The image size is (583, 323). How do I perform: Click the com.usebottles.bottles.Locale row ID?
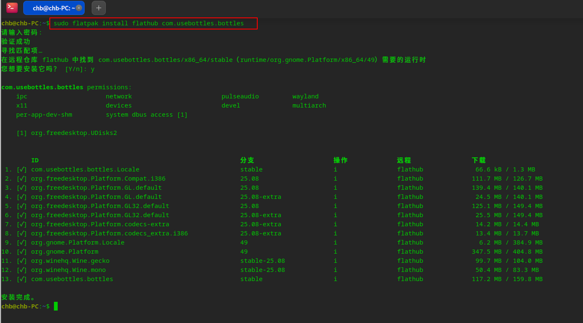(x=85, y=169)
